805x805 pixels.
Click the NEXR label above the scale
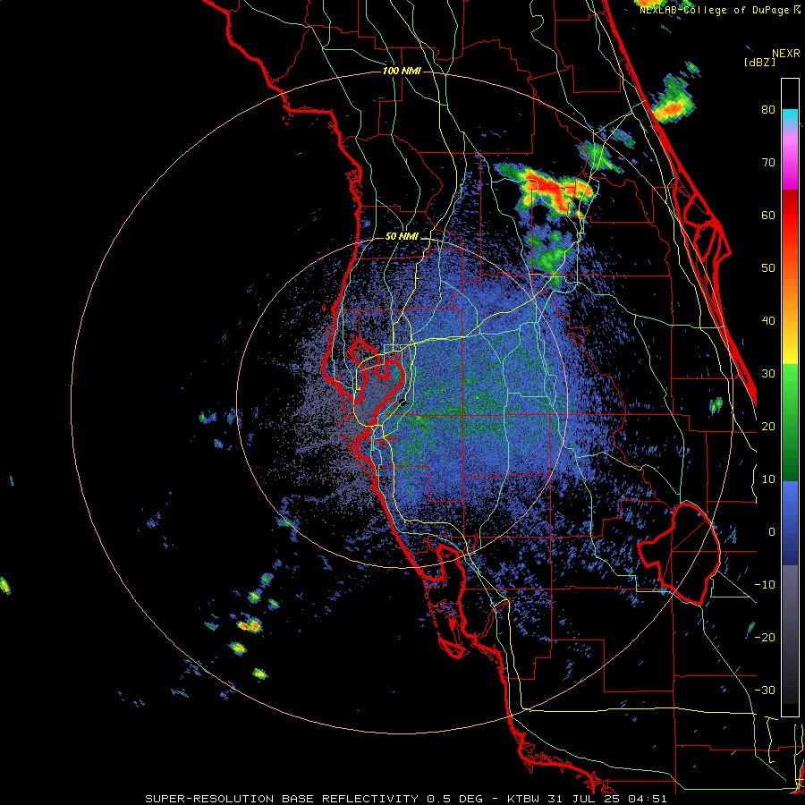785,54
